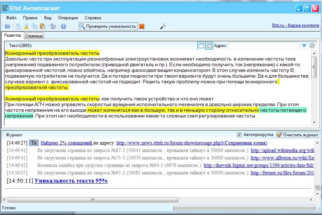Click the editor scrollbar down arrow

tap(314, 122)
